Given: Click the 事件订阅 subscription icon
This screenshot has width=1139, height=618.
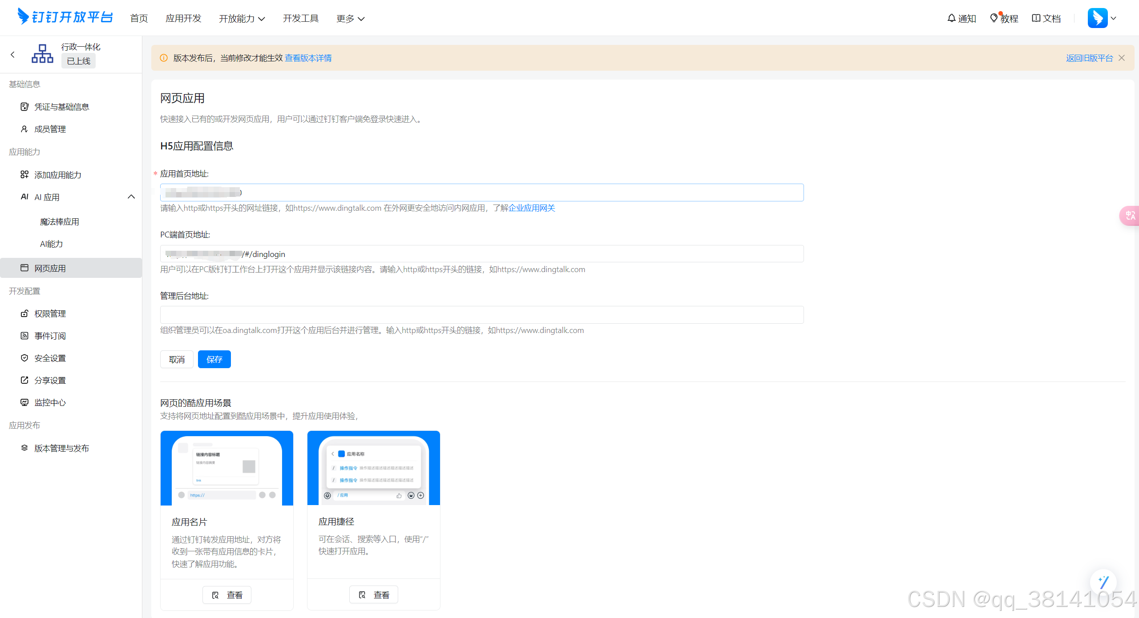Looking at the screenshot, I should 24,335.
